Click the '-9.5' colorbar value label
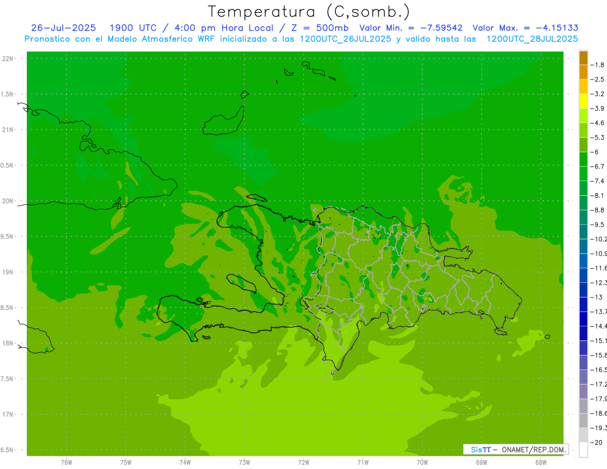Image resolution: width=607 pixels, height=469 pixels. click(x=598, y=225)
